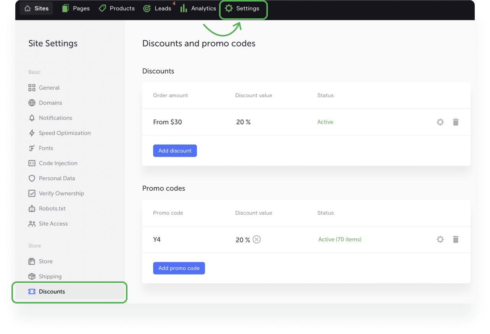Open Shipping settings label
This screenshot has height=334, width=490.
(x=50, y=276)
